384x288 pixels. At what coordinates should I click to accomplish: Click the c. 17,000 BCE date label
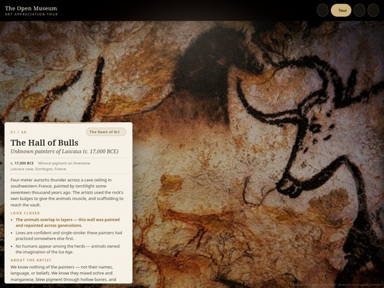tap(22, 163)
